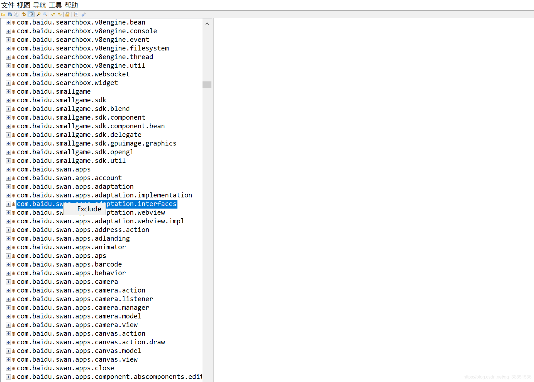Viewport: 534px width, 382px height.
Task: Click package icon of com.baidu.swan.apps.account
Action: 13,178
